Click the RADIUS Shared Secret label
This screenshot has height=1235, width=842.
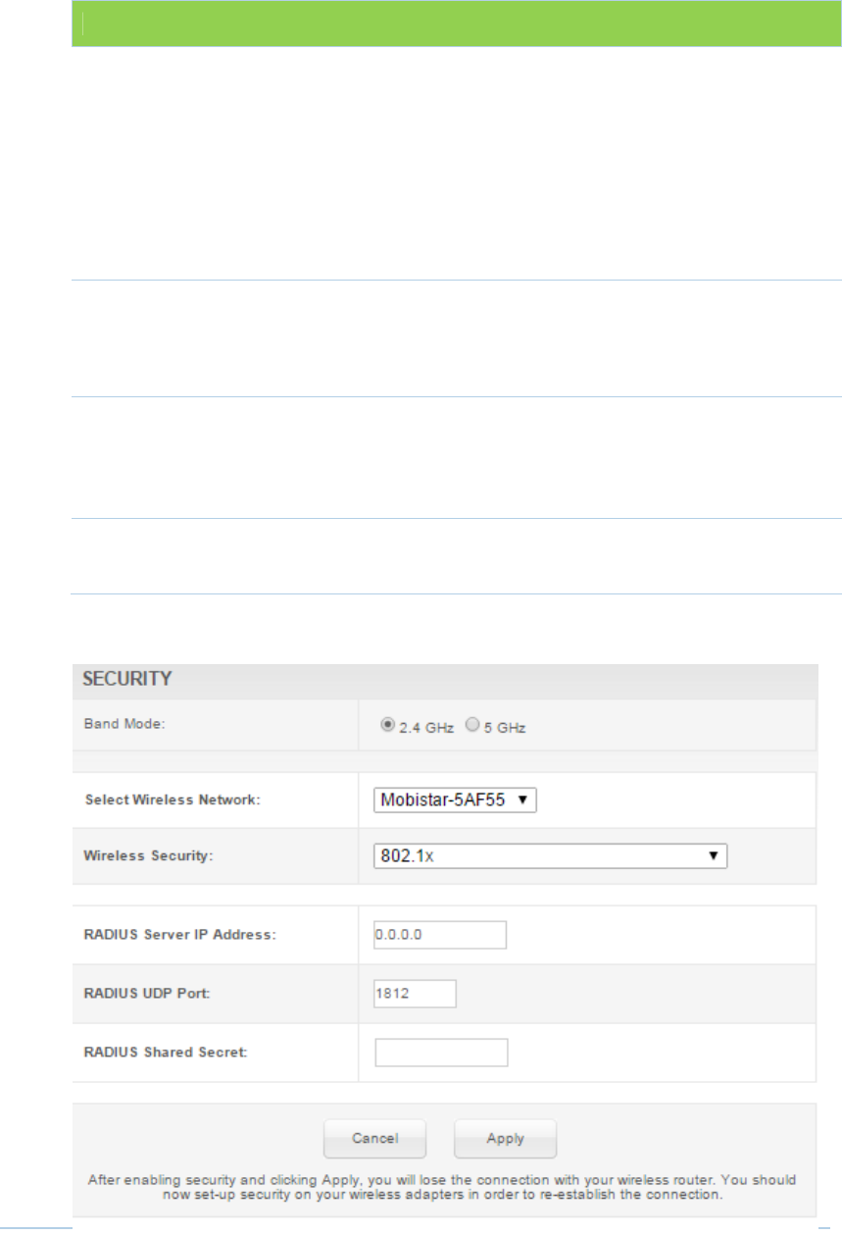coord(168,1053)
